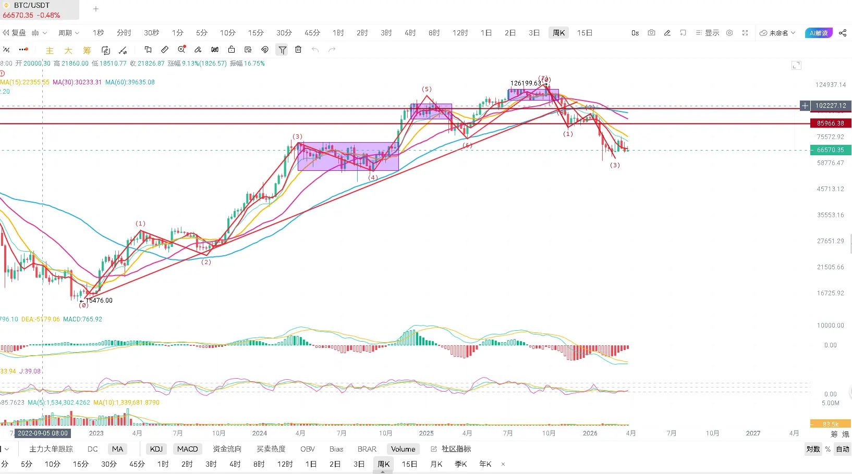This screenshot has height=474, width=852.
Task: Select the 筹 chip distribution icon
Action: pos(87,51)
